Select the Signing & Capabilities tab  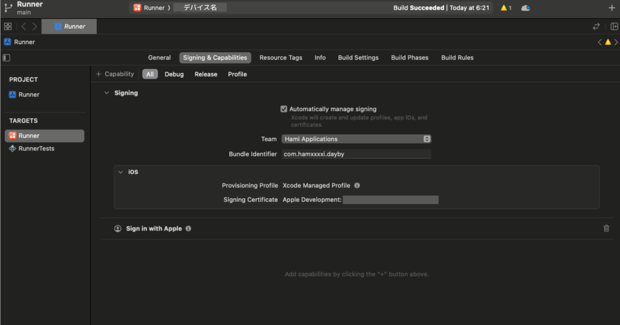[x=215, y=58]
